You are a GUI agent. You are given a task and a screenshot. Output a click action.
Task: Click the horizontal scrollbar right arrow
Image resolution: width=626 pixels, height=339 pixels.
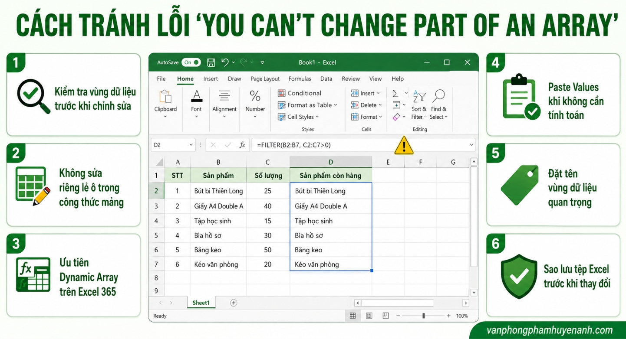(x=466, y=303)
